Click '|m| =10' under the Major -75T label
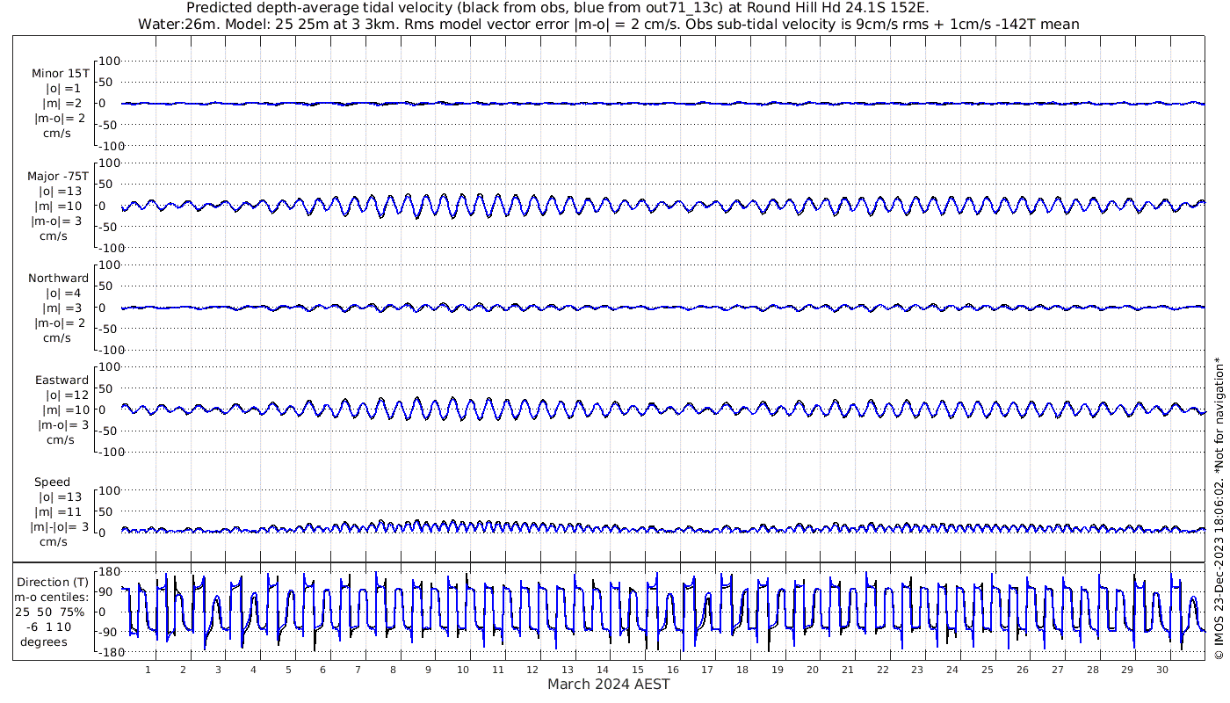The height and width of the screenshot is (703, 1230). click(x=61, y=207)
